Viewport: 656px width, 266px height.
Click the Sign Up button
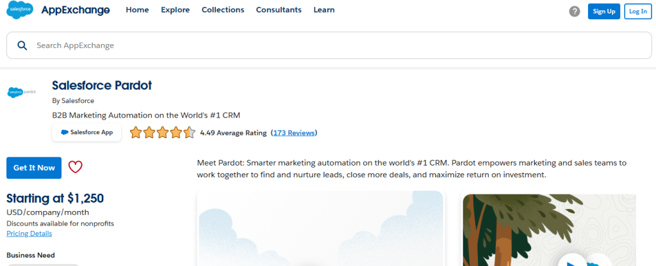coord(603,12)
